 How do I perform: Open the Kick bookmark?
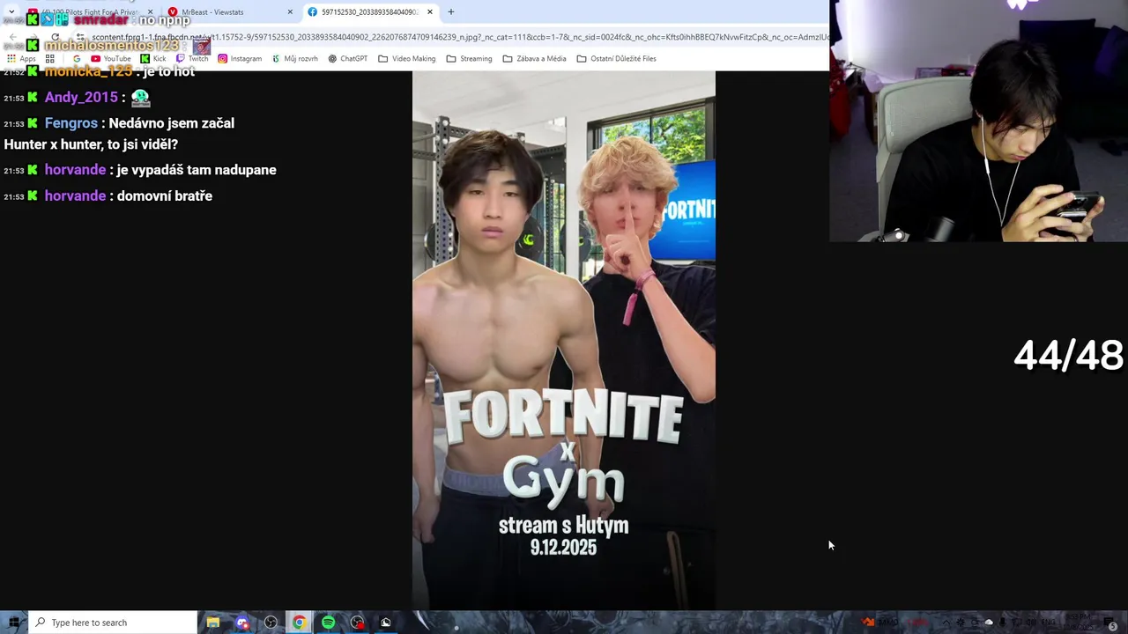[153, 59]
